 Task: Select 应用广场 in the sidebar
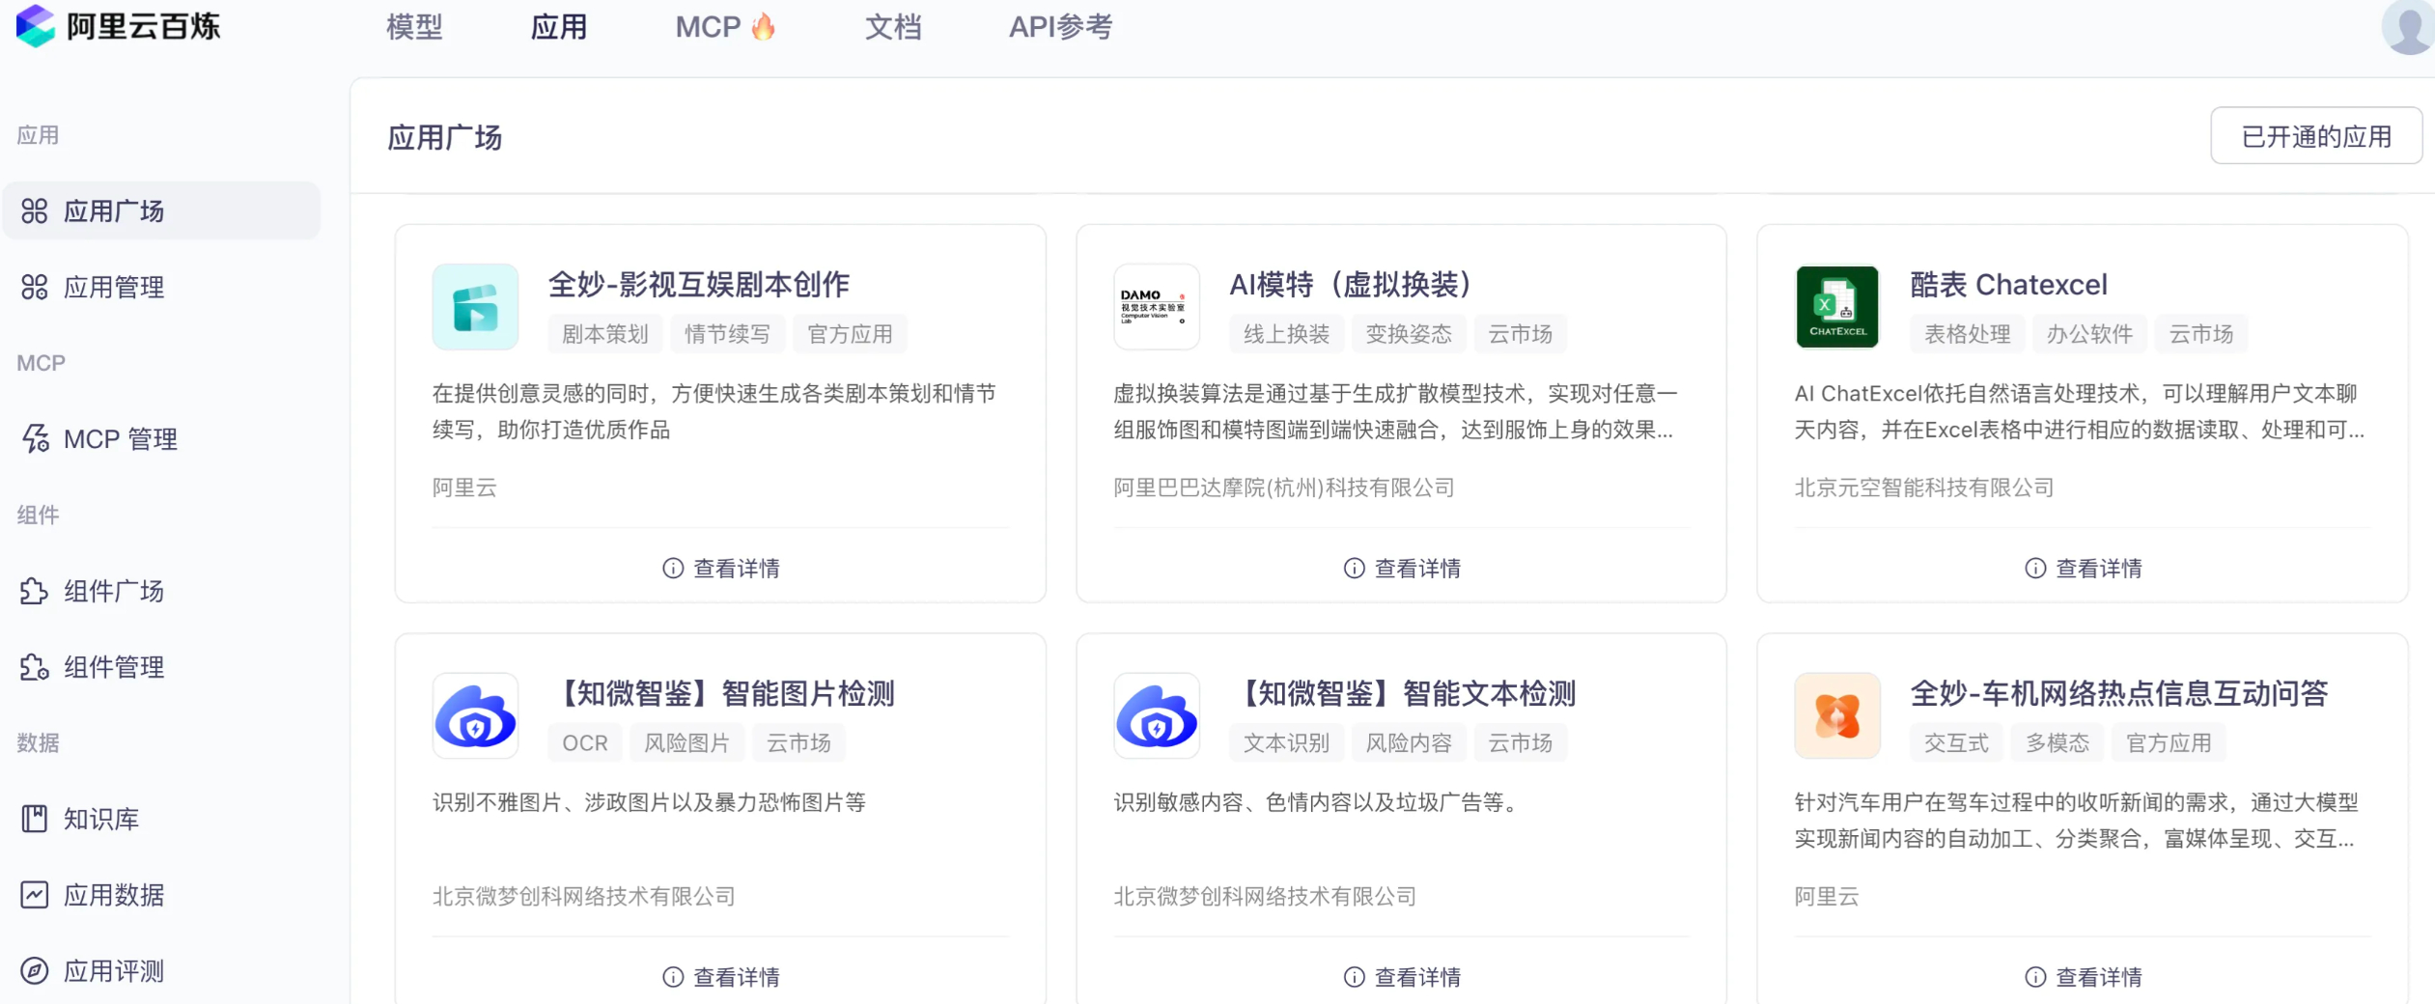pos(161,210)
